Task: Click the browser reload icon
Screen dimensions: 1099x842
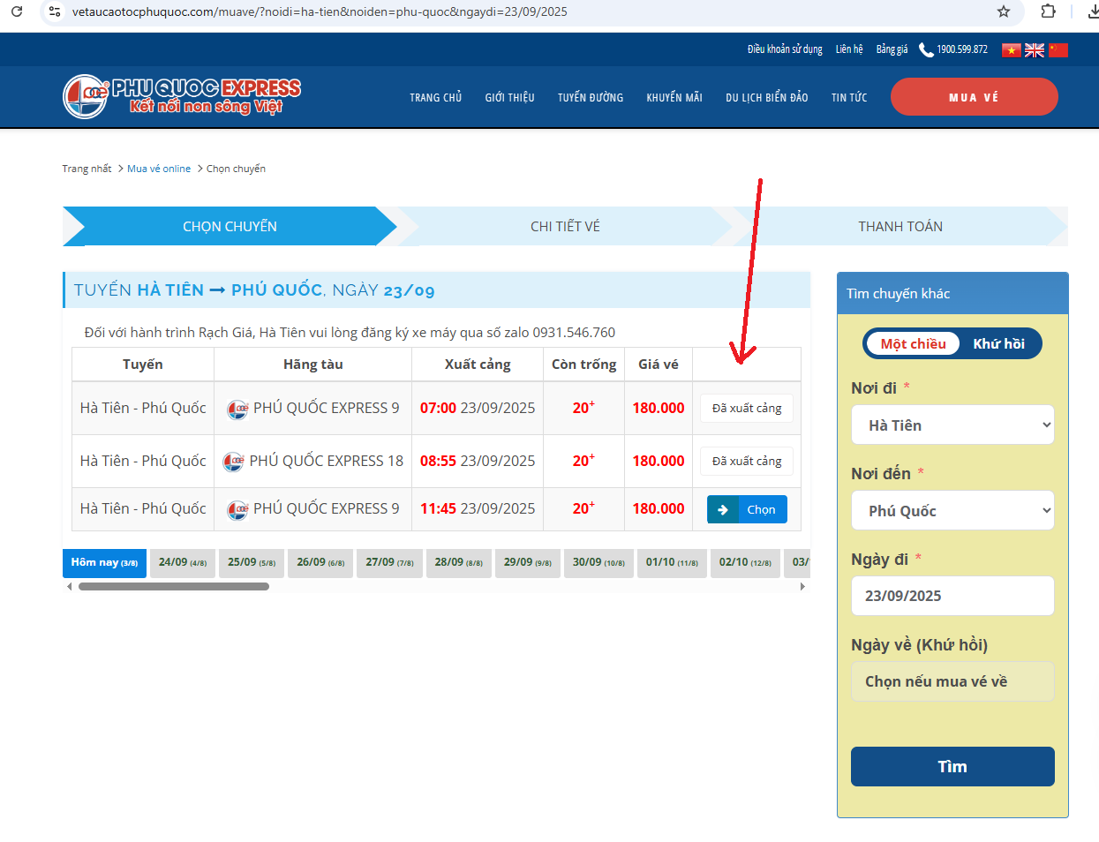Action: pos(17,11)
